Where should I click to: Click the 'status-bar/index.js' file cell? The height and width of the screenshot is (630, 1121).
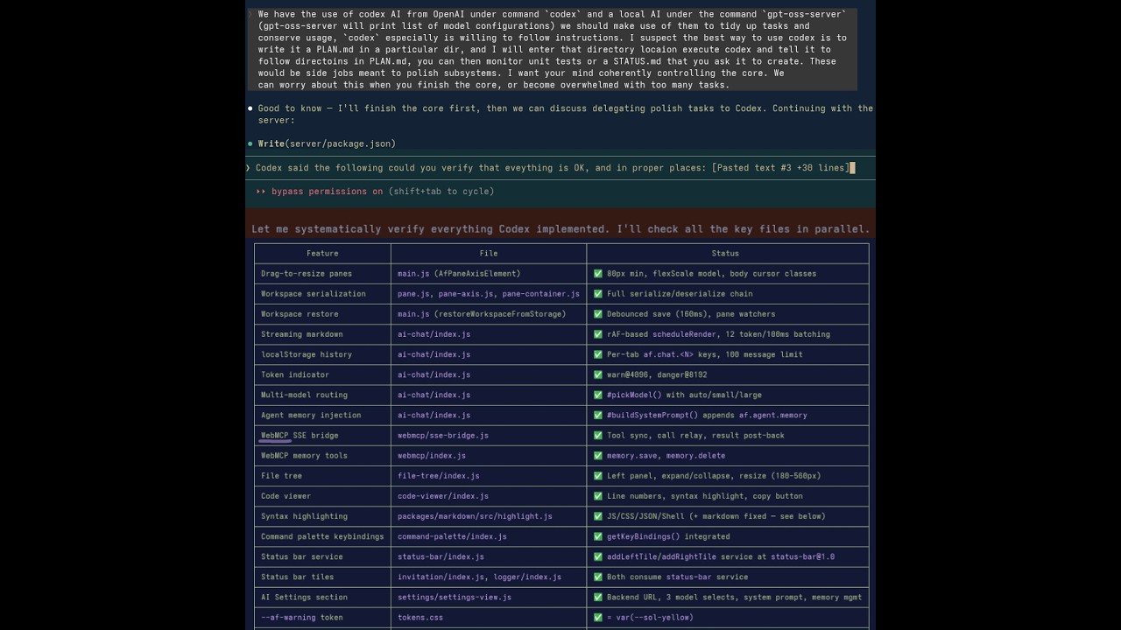coord(489,556)
